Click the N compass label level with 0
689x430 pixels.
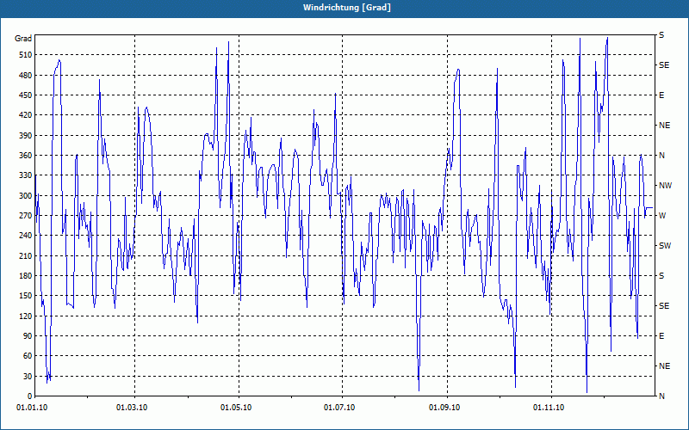[661, 396]
